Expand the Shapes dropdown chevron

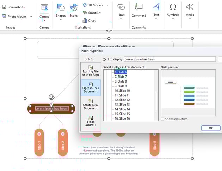click(x=61, y=19)
